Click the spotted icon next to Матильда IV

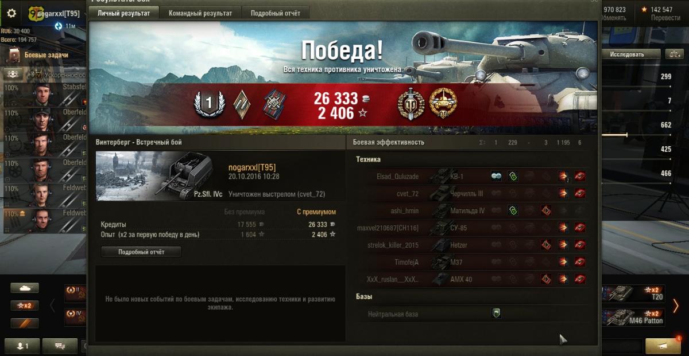[x=513, y=211]
